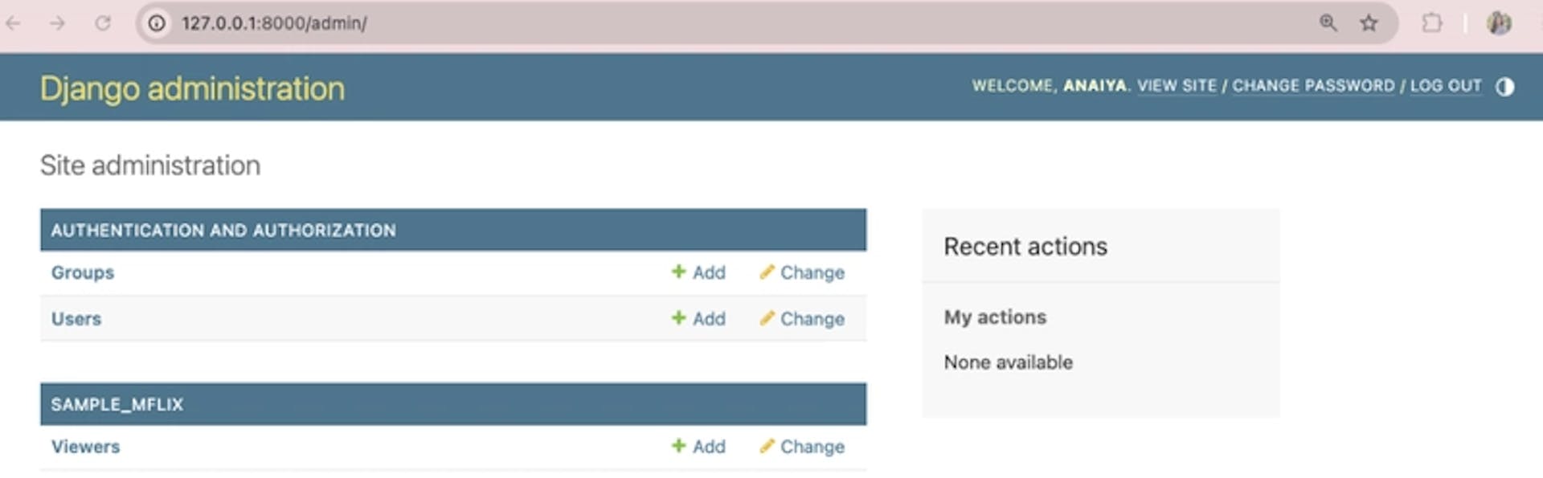Click the browser forward arrow
This screenshot has width=1543, height=478.
pos(57,23)
